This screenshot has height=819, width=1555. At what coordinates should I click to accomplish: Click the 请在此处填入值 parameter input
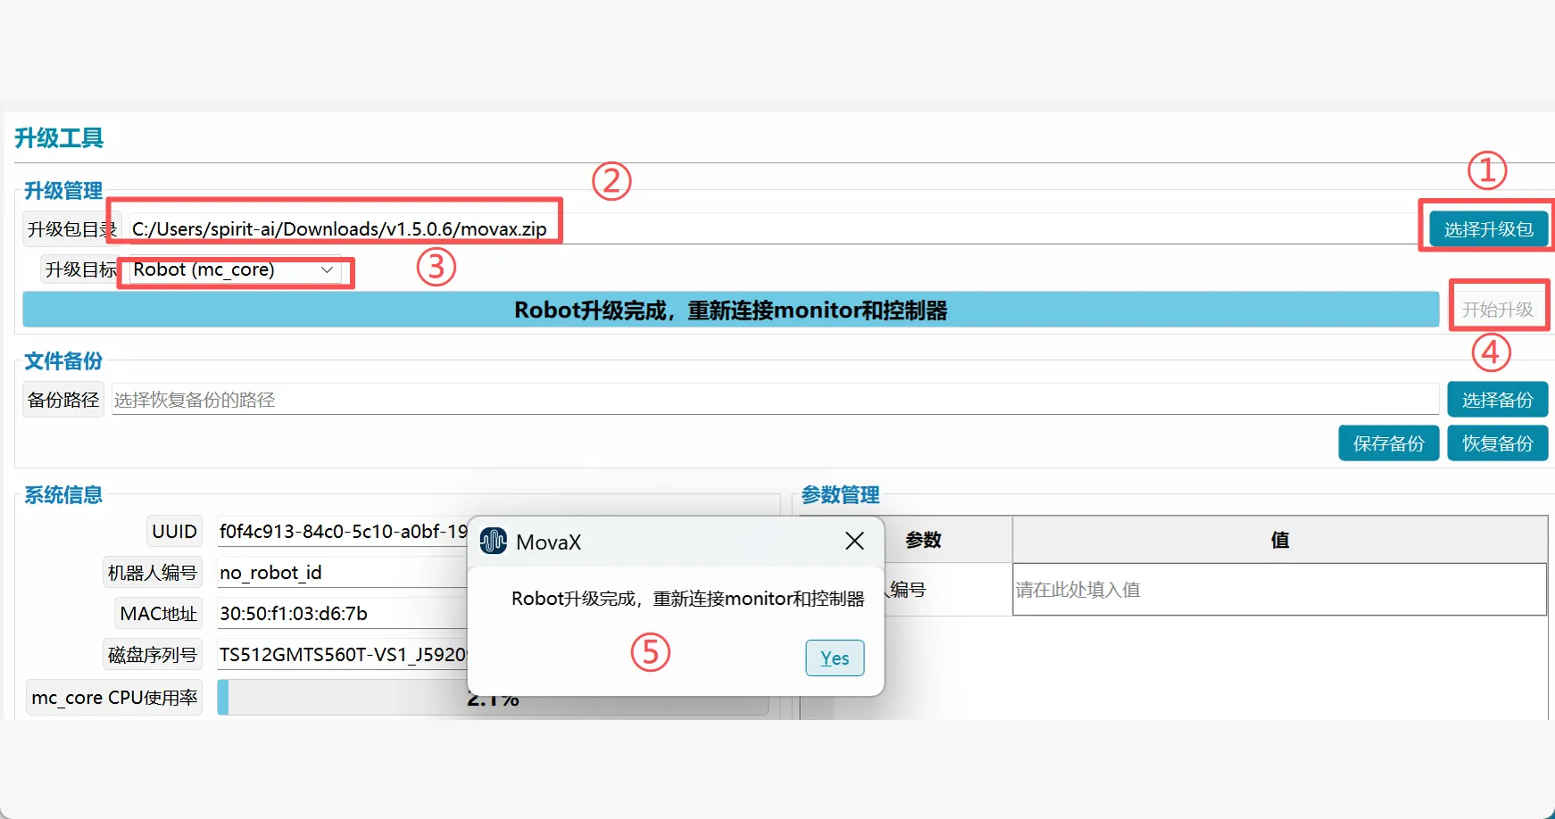[1278, 590]
